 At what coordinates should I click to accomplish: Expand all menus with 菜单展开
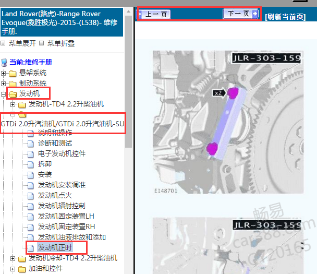click(22, 43)
